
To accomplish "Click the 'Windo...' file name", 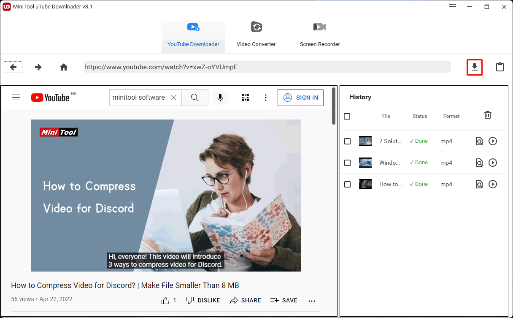I will 390,163.
